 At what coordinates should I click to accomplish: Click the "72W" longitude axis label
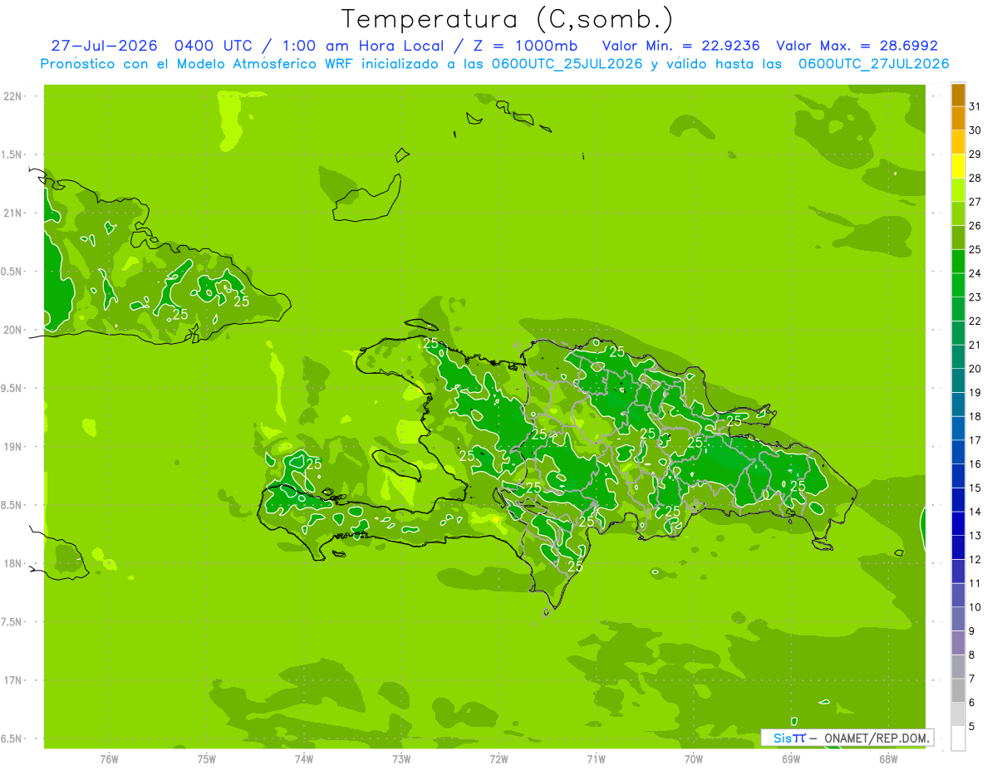498,760
